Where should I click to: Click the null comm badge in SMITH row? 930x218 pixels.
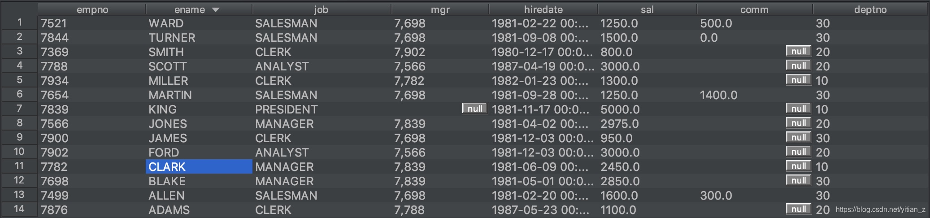pos(799,51)
